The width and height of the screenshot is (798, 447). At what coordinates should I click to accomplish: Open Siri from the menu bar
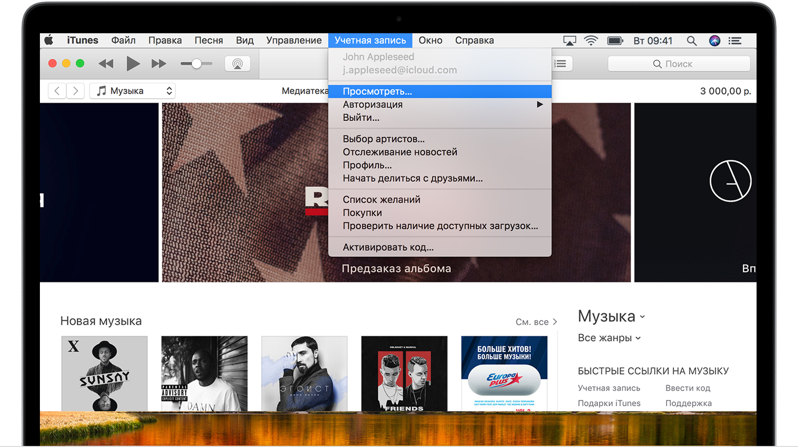point(715,41)
